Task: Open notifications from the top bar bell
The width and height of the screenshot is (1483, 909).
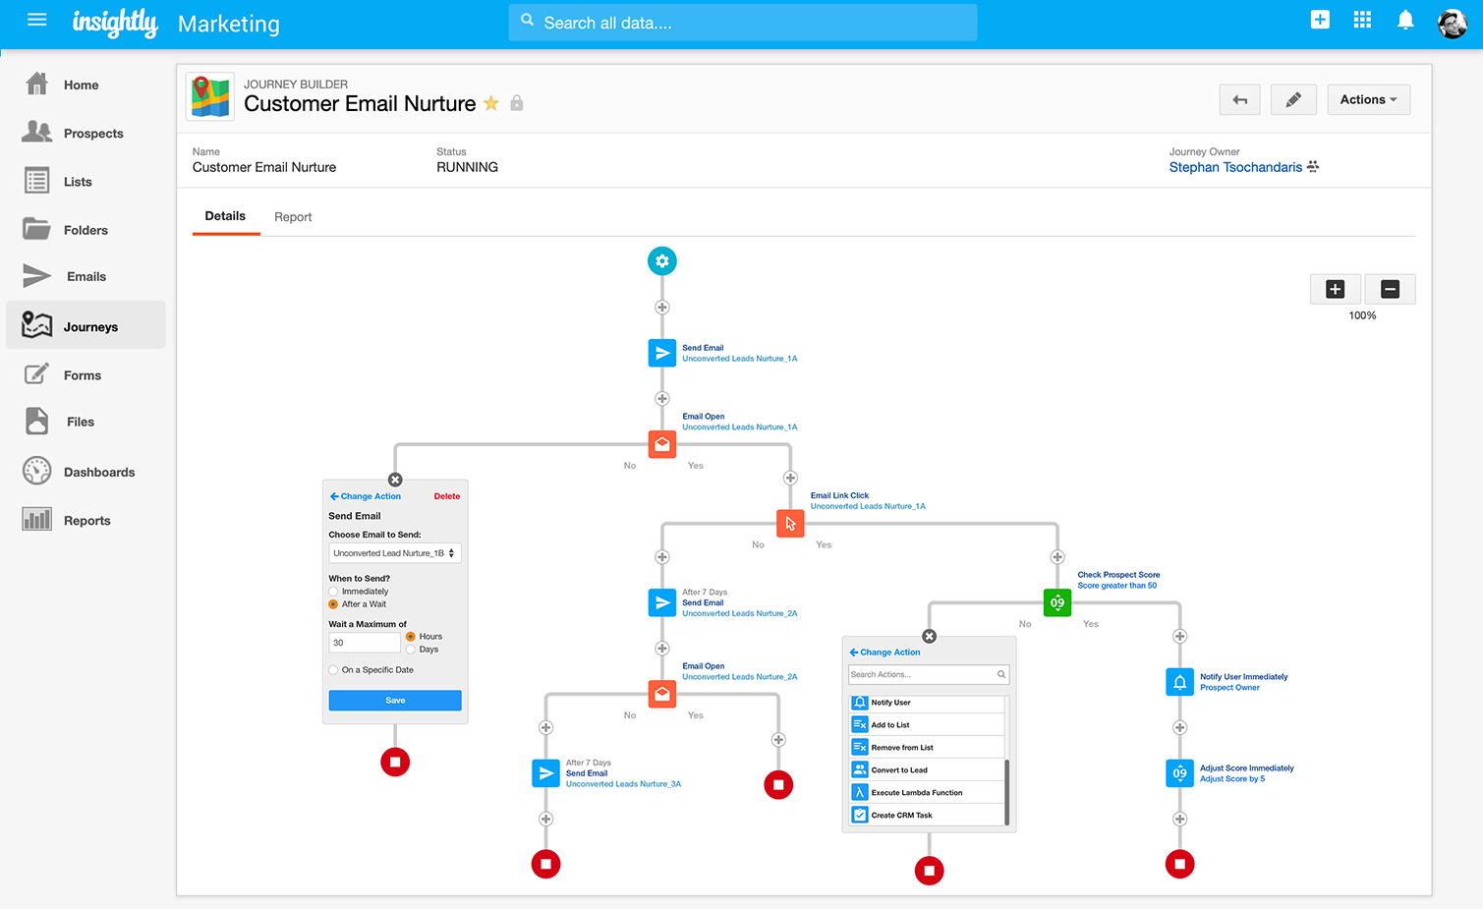Action: pyautogui.click(x=1404, y=19)
